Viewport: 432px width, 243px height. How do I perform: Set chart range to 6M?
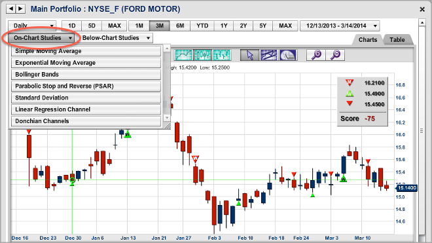(x=180, y=26)
